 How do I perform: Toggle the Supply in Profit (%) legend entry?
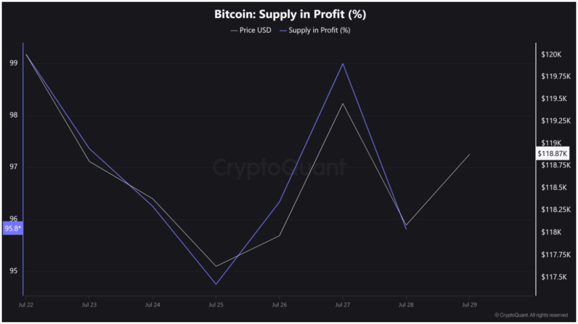point(315,30)
